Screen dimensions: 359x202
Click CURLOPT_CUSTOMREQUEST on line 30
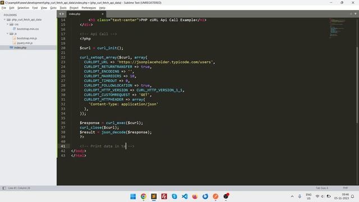(x=107, y=95)
